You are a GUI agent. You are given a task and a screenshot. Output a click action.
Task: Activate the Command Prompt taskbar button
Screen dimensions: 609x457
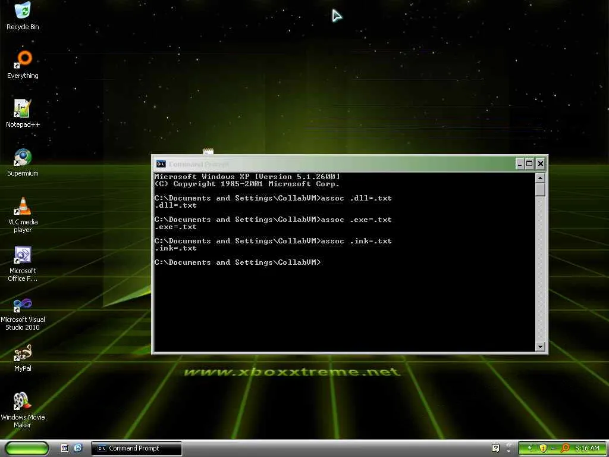(136, 449)
